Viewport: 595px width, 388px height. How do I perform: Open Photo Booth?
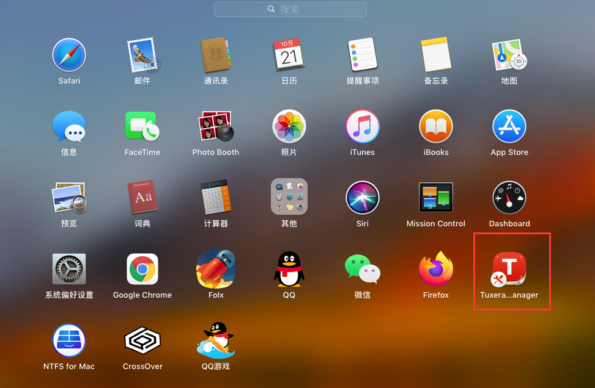[x=216, y=126]
